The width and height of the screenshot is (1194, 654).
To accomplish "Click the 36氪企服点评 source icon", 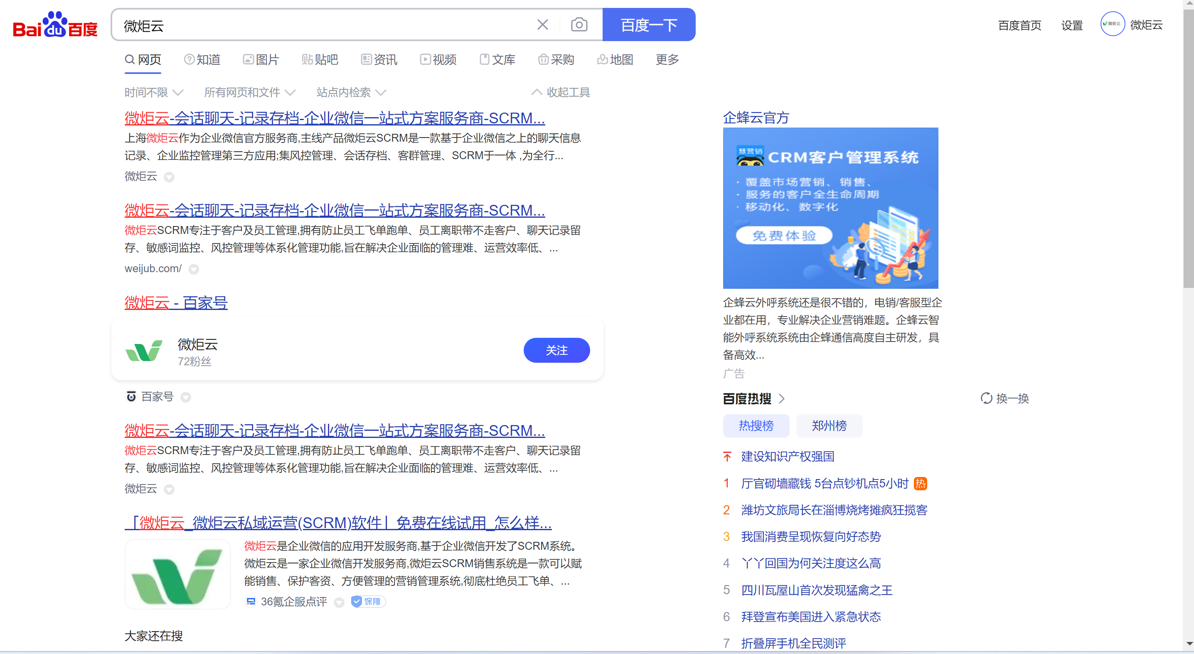I will 251,602.
